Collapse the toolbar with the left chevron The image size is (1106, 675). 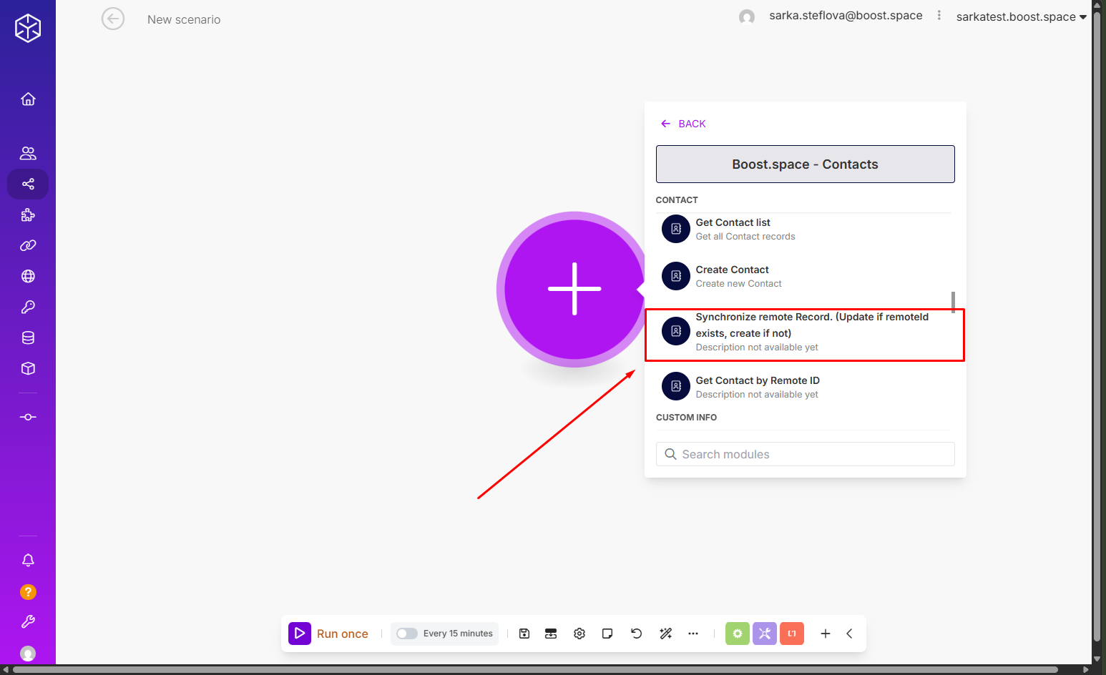[x=849, y=634]
